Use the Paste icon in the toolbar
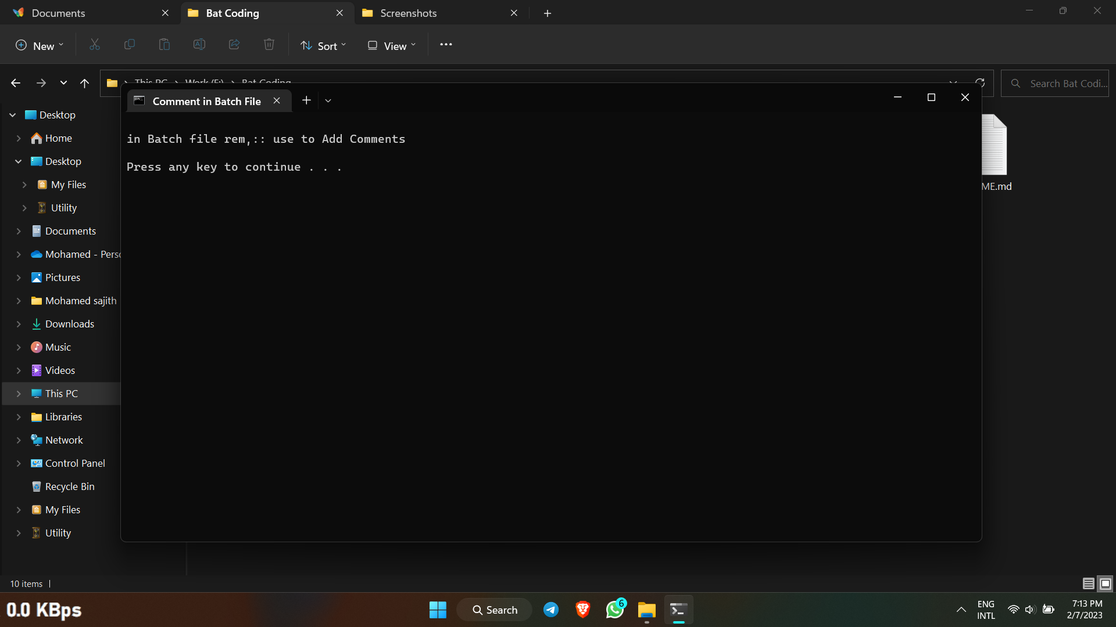This screenshot has width=1116, height=627. point(164,45)
